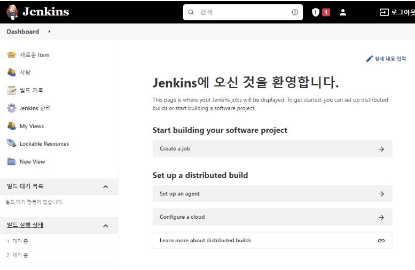Click the red notification badge showing 1
Screen dimensions: 415x270
tap(326, 12)
